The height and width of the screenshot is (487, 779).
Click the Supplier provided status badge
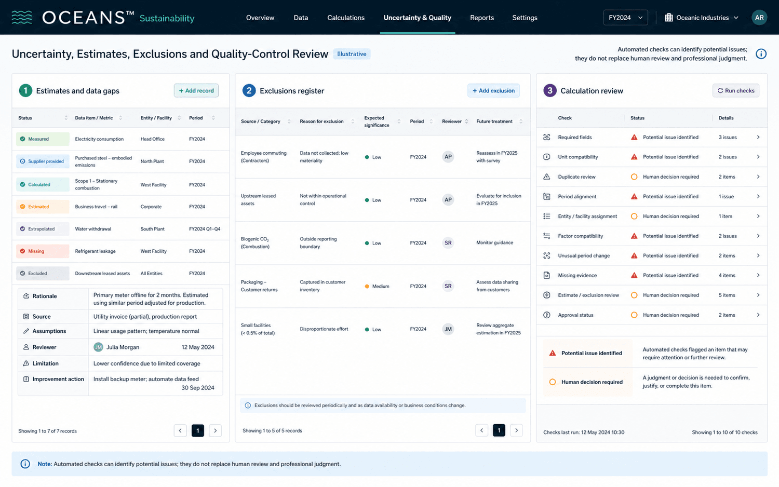pyautogui.click(x=43, y=161)
